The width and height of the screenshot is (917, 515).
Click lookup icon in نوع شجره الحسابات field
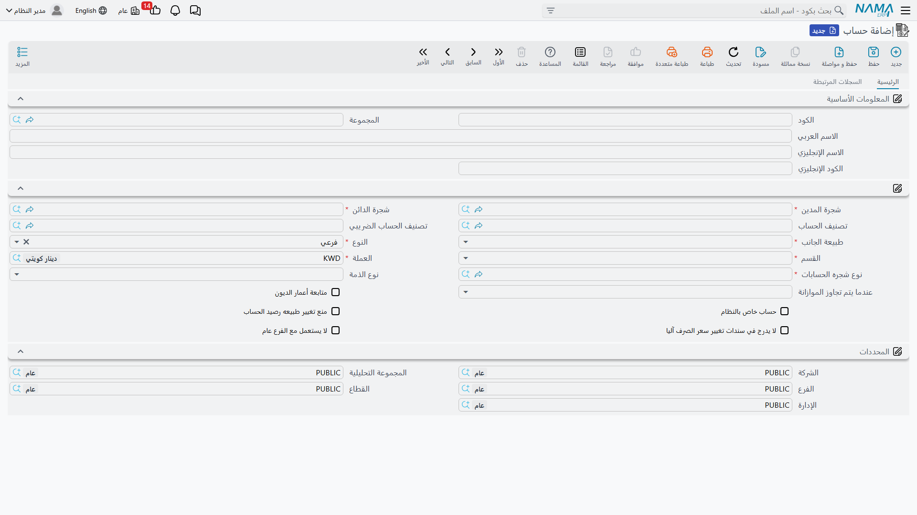(466, 274)
